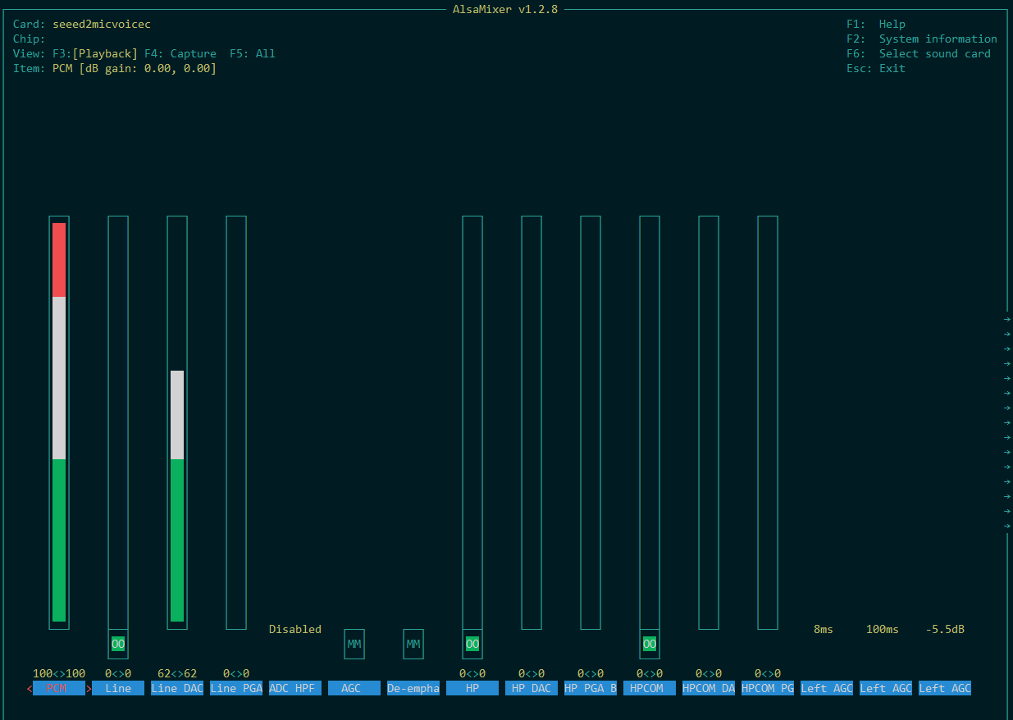Viewport: 1013px width, 720px height.
Task: Toggle mute on the Line channel
Action: click(118, 644)
